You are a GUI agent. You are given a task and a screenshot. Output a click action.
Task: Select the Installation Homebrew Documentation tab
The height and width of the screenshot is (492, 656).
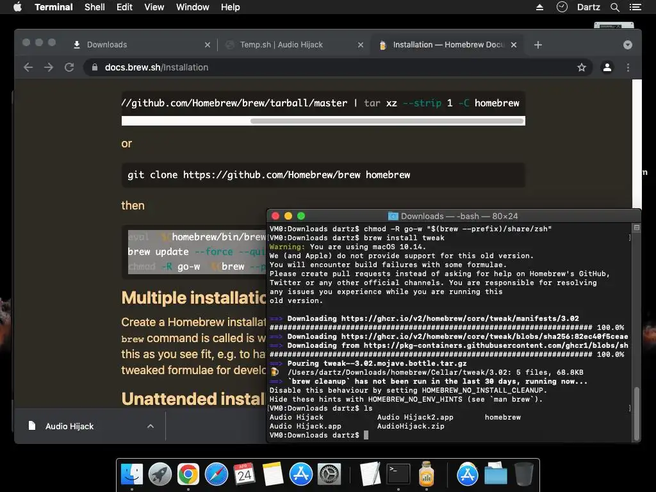[x=446, y=45]
